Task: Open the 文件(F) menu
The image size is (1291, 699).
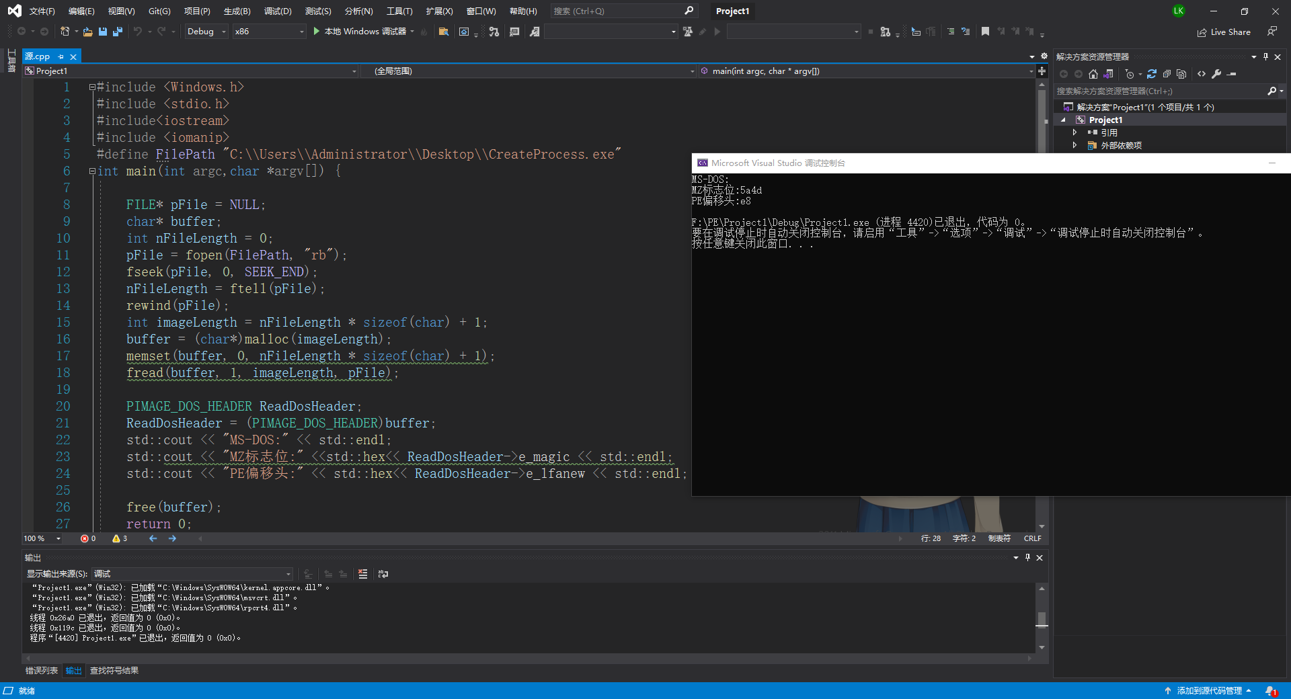Action: [x=42, y=11]
